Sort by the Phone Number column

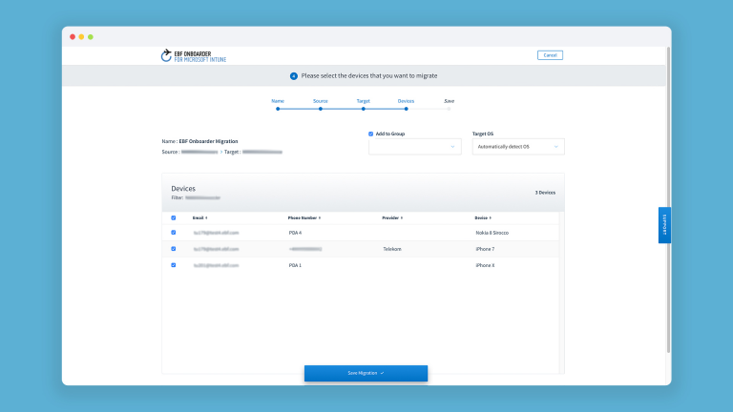[x=304, y=218]
